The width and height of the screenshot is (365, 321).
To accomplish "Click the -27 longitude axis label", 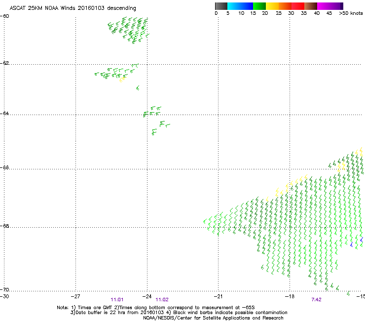I will (x=75, y=296).
